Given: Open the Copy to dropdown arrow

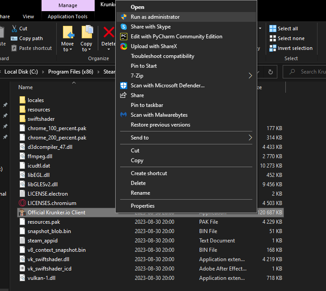Looking at the screenshot, I should (x=90, y=49).
